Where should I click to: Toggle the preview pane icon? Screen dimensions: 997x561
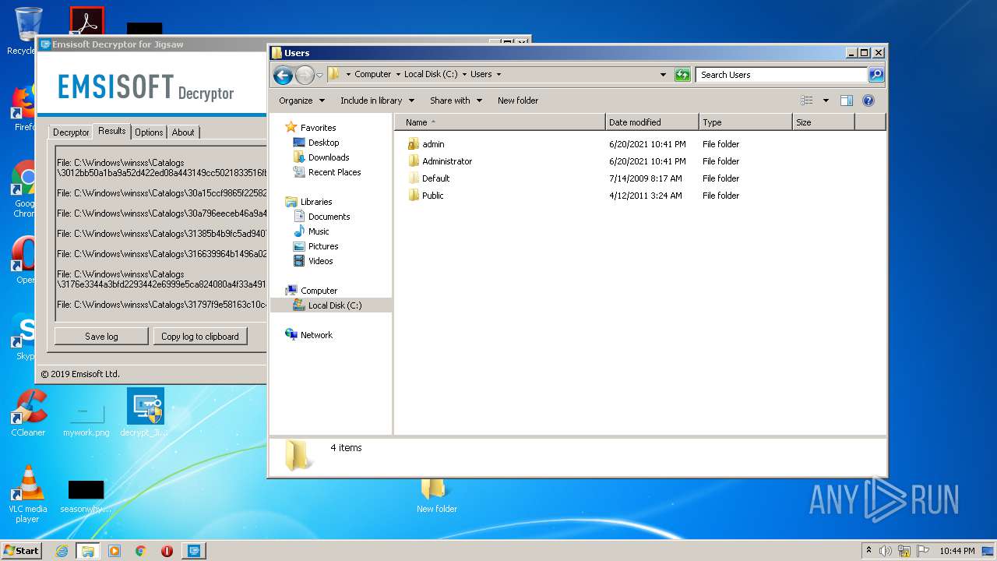[847, 101]
